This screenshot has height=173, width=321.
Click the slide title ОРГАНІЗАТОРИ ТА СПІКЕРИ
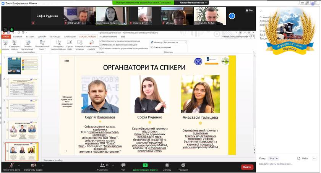click(144, 68)
